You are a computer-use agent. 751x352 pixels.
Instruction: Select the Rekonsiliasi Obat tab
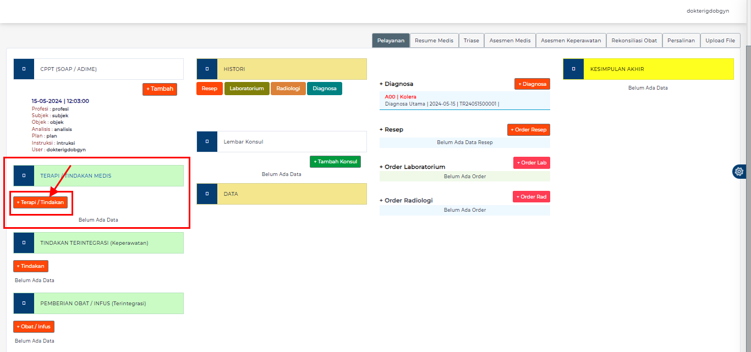[x=634, y=40]
